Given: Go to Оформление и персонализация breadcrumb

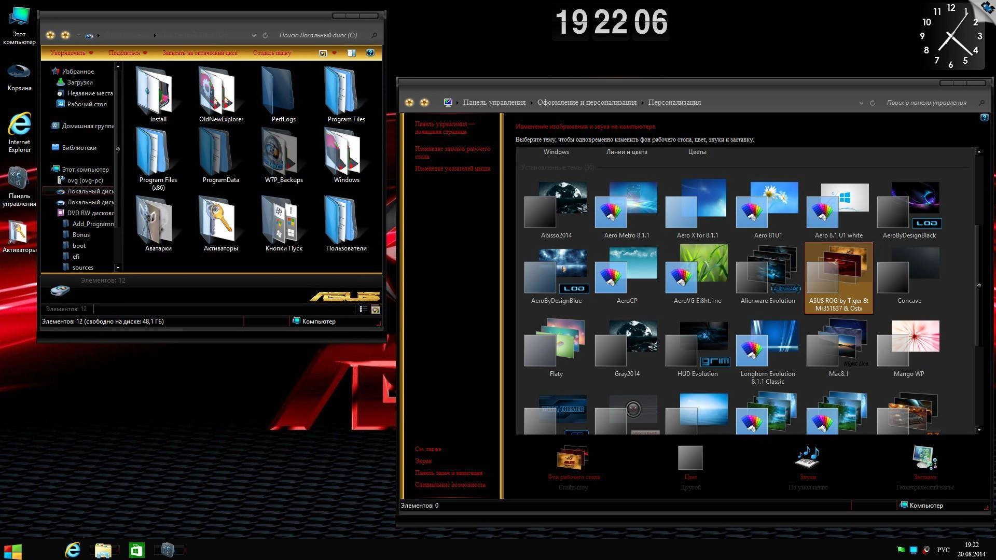Looking at the screenshot, I should (x=587, y=103).
